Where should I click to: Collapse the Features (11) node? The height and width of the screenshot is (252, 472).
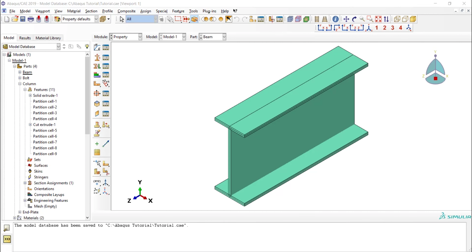click(x=25, y=90)
